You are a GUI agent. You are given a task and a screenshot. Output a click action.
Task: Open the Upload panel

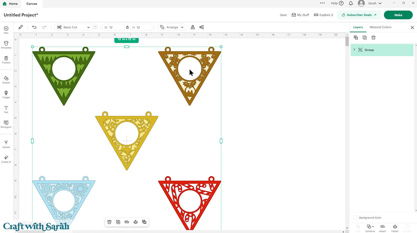(6, 145)
